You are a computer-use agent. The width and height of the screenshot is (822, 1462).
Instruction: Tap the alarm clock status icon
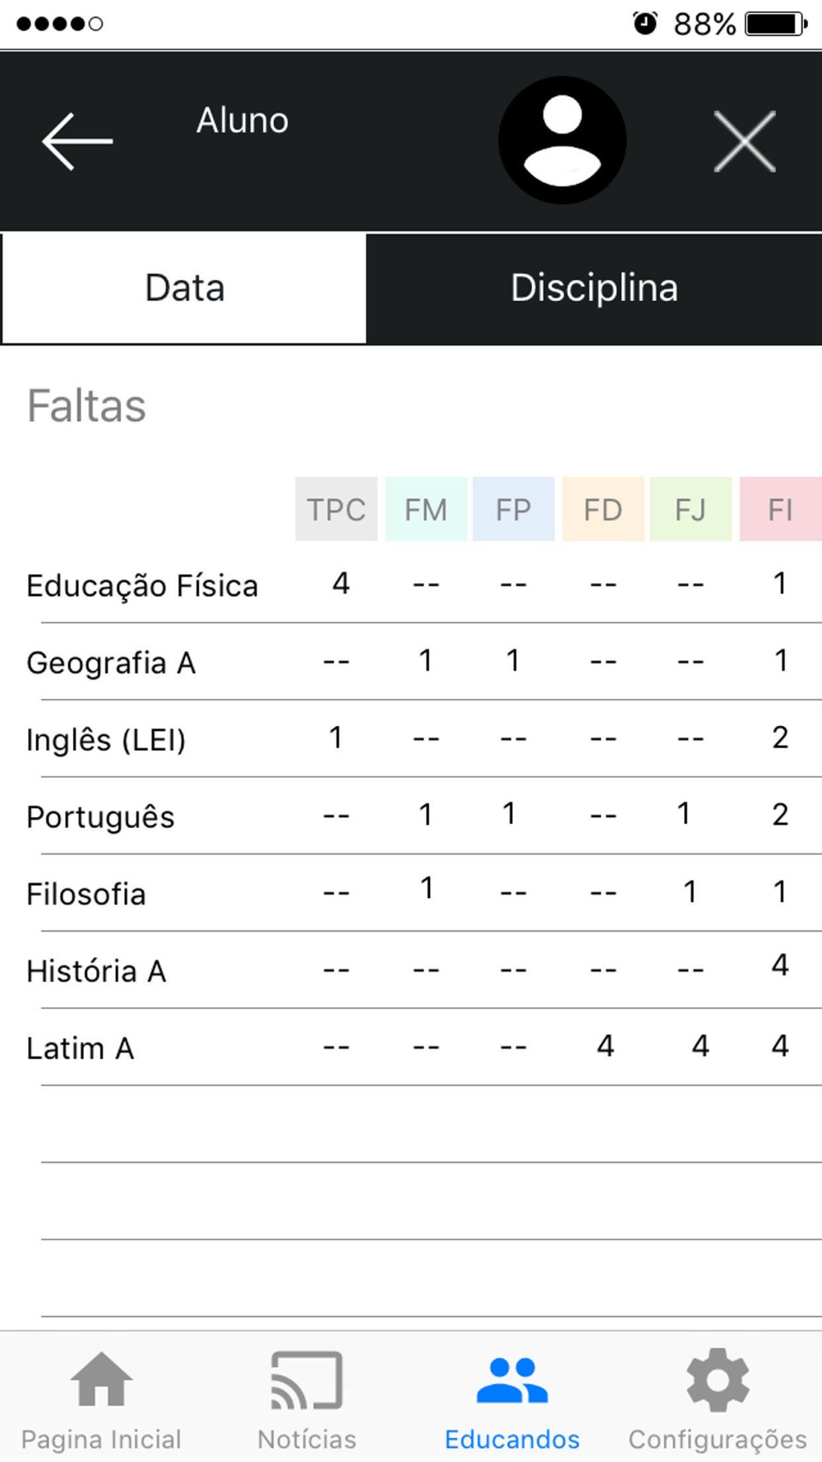[x=645, y=23]
